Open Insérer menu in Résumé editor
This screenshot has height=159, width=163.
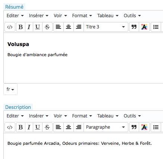[x=39, y=16]
